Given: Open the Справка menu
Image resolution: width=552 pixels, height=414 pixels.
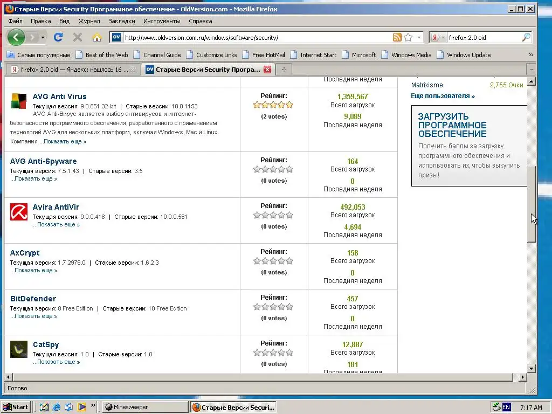Looking at the screenshot, I should (x=201, y=21).
